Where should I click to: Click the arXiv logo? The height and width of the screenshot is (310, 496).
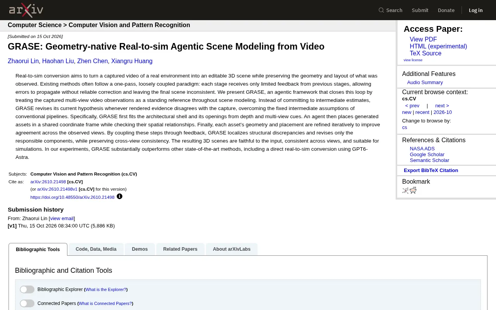26,10
